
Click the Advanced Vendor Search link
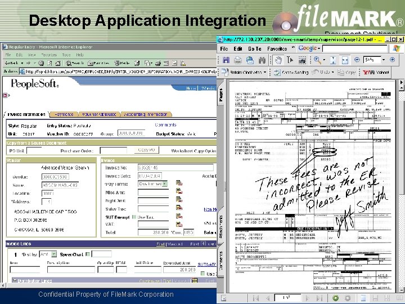(x=65, y=168)
